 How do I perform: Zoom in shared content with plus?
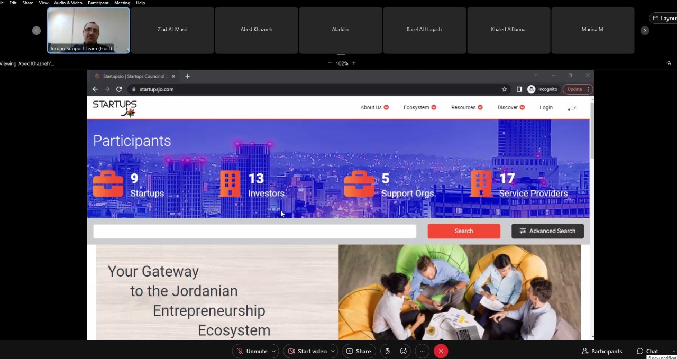coord(354,63)
